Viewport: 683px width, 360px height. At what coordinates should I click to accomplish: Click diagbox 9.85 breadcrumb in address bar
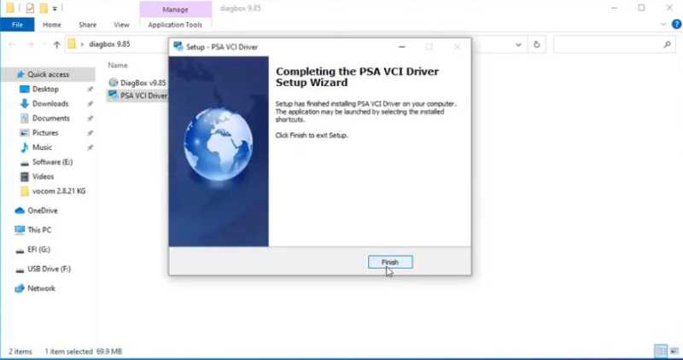pos(109,44)
